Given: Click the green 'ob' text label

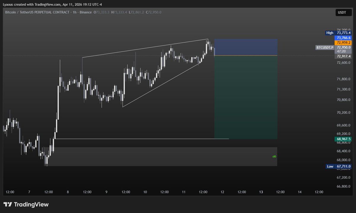Looking at the screenshot, I should coord(274,156).
